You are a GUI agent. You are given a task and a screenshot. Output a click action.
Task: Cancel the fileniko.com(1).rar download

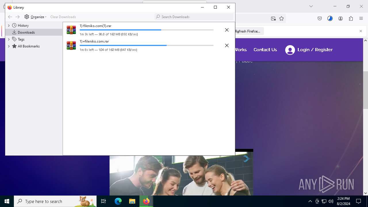click(227, 30)
